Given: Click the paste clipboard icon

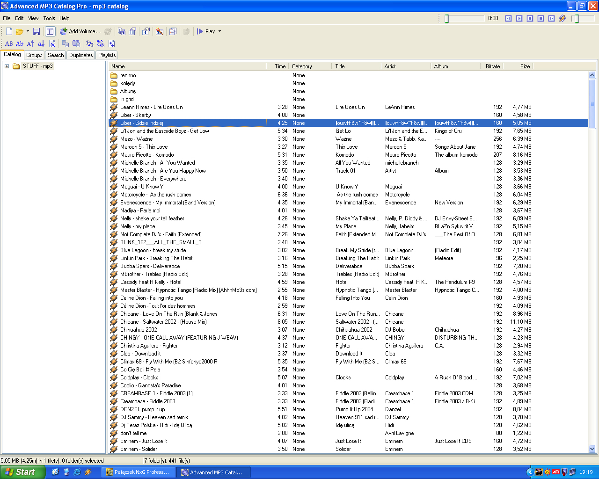Looking at the screenshot, I should 76,44.
